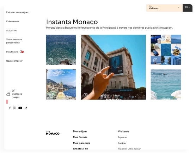Click Mes favoris footer link

[x=80, y=137]
